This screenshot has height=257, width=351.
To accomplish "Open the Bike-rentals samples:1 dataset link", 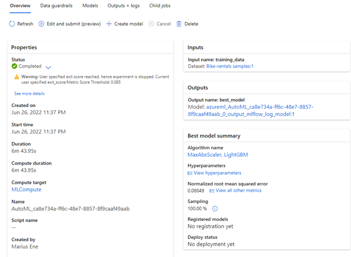I will tap(229, 67).
